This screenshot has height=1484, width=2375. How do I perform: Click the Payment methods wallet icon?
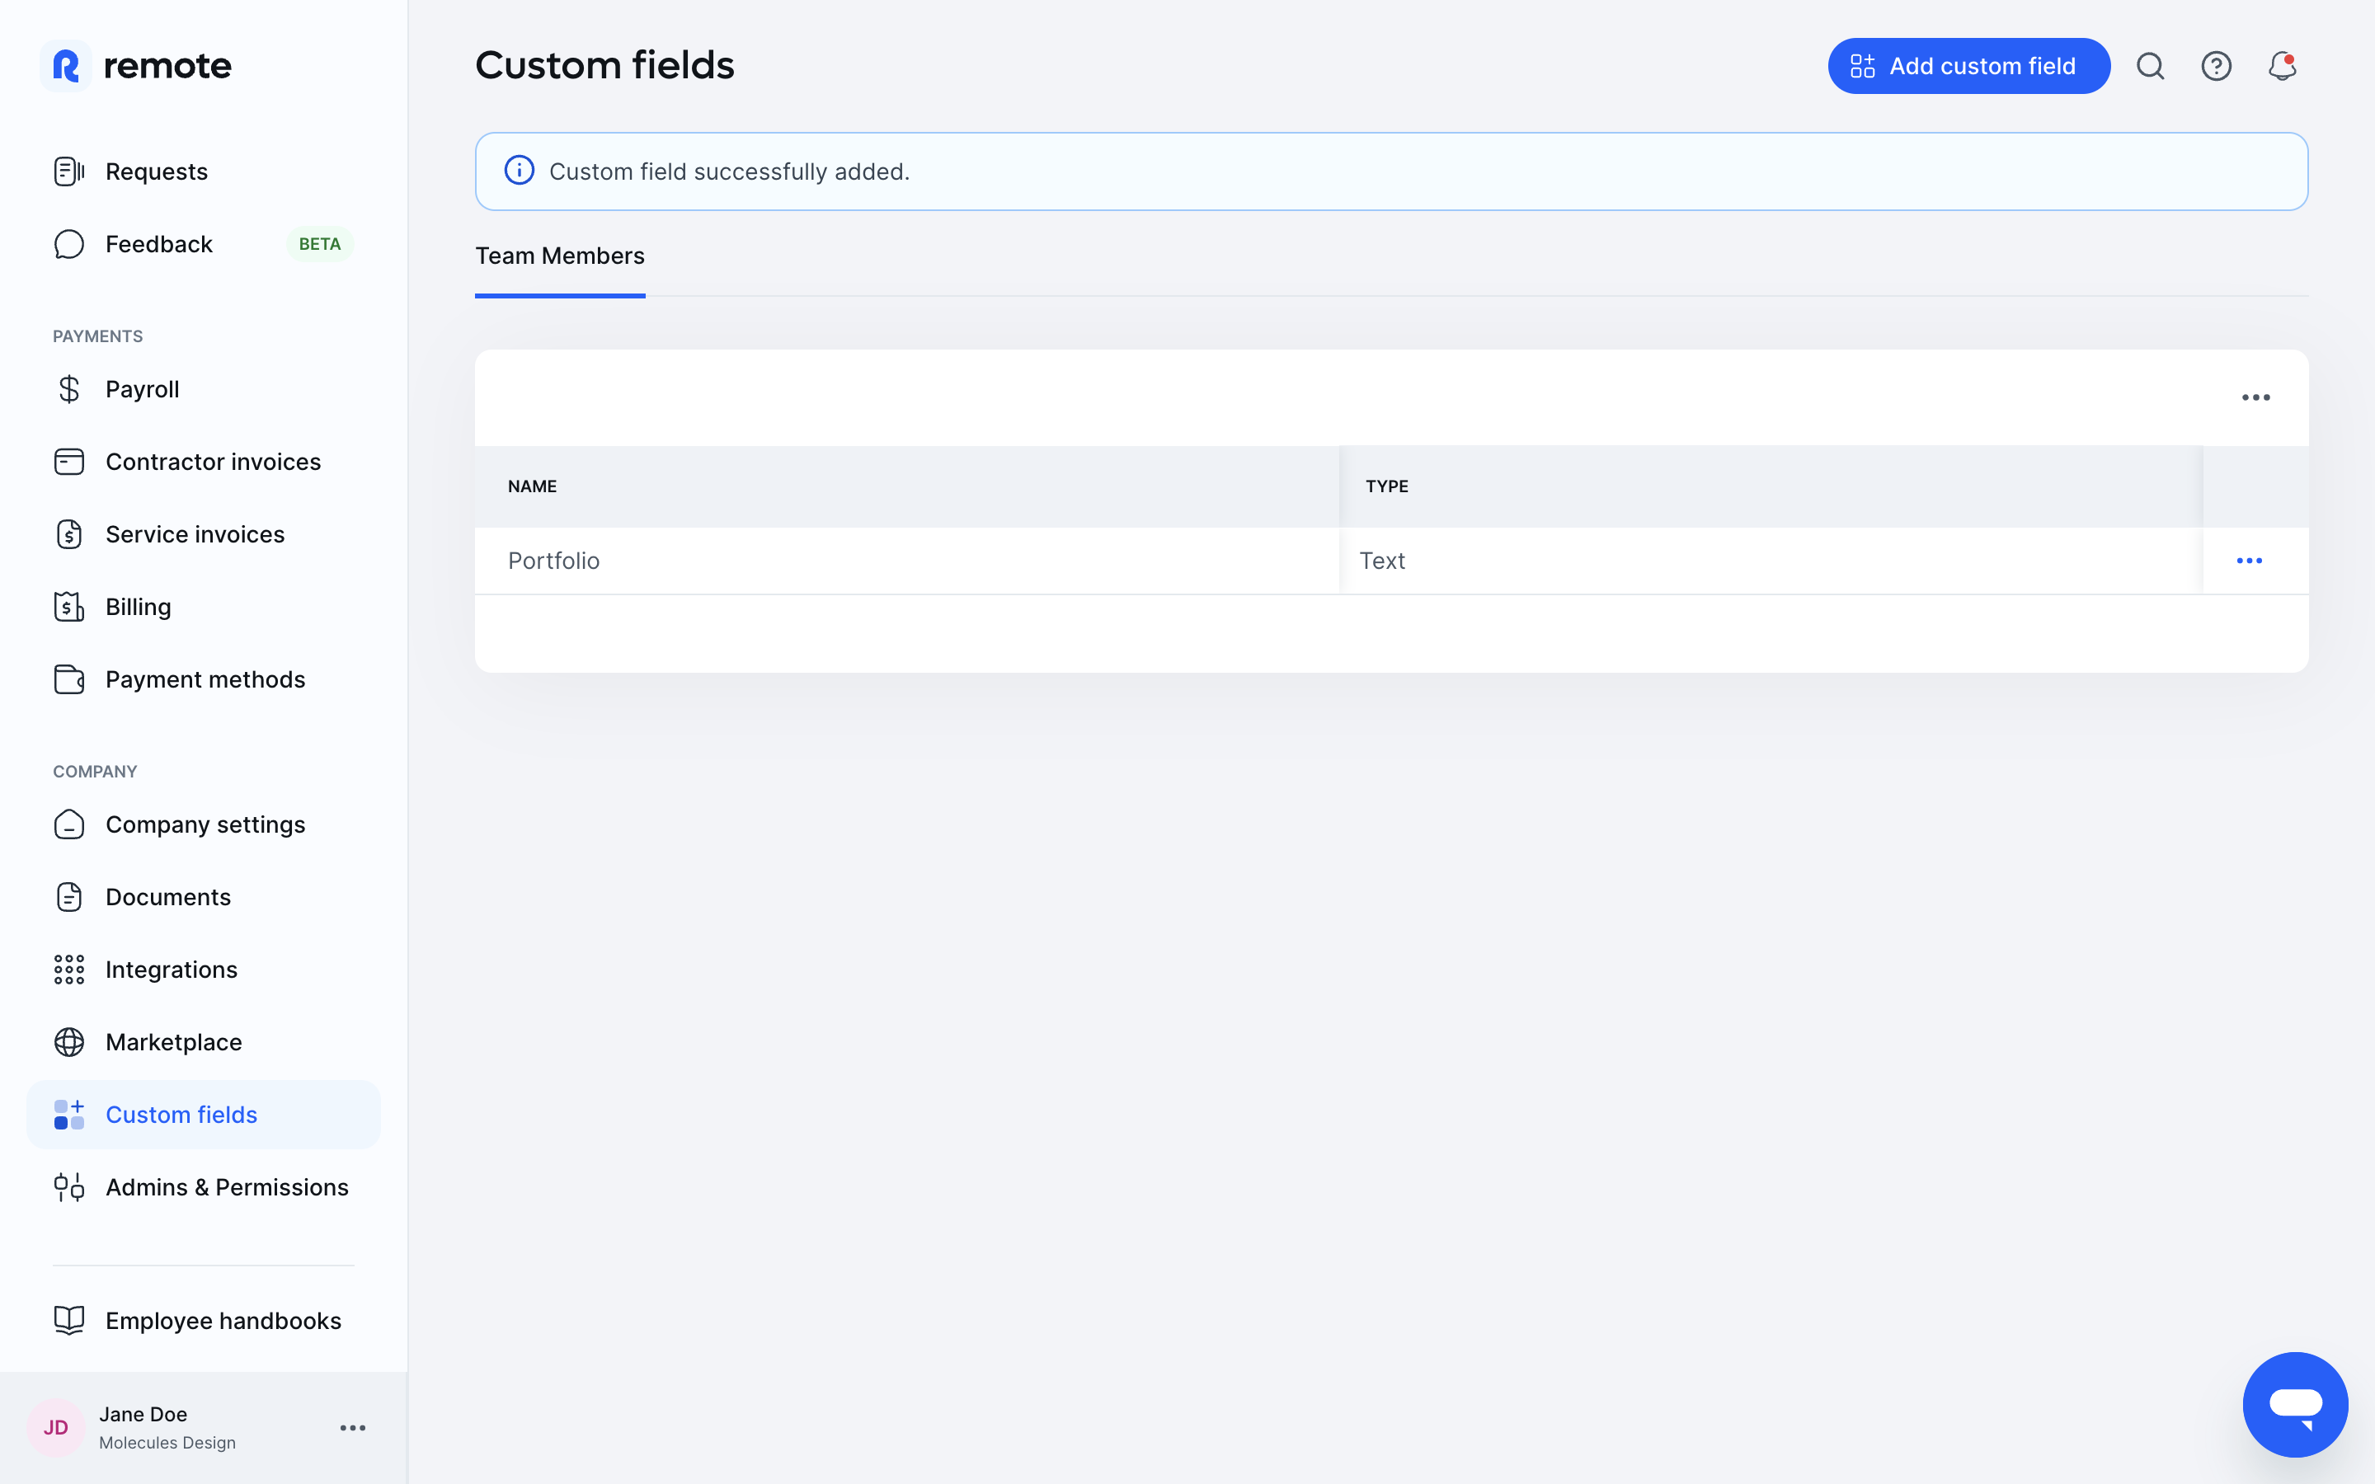tap(68, 680)
